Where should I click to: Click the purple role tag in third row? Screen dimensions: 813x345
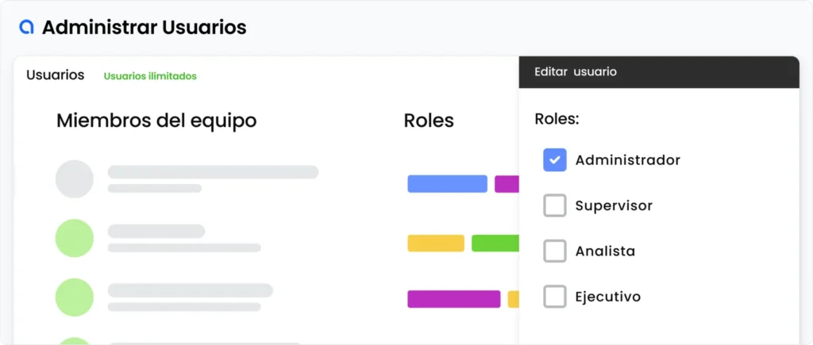[x=453, y=299]
